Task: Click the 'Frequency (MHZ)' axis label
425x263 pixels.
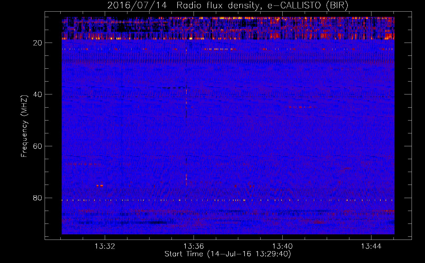Action: (24, 126)
